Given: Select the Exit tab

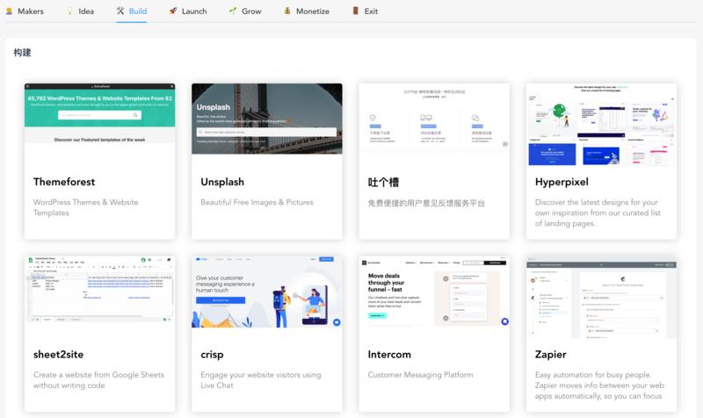Looking at the screenshot, I should (365, 11).
